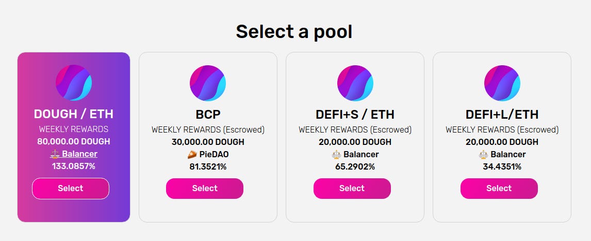The width and height of the screenshot is (591, 241).
Task: Click the pie emoji beside PieDAO
Action: pos(192,154)
